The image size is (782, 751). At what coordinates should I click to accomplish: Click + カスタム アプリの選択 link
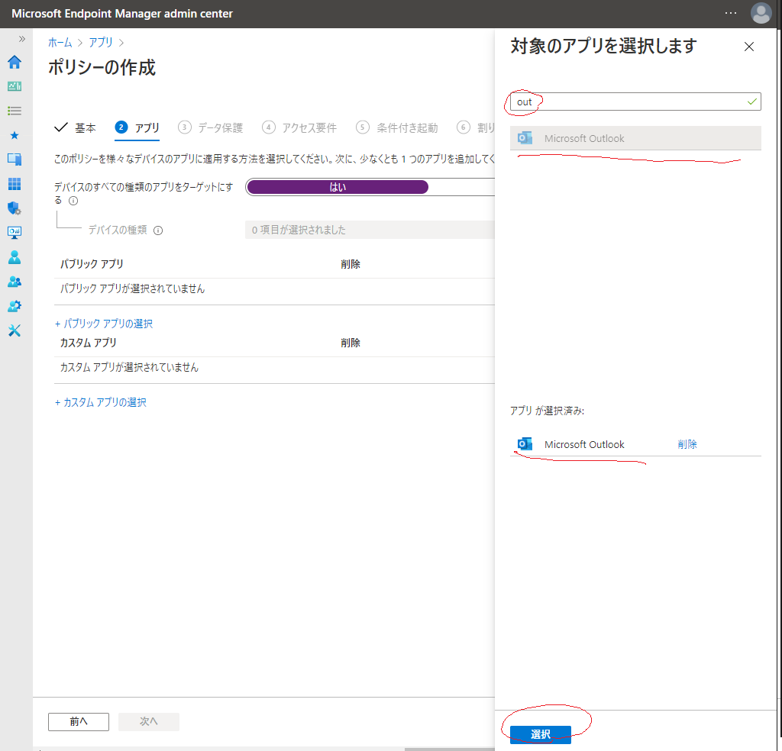click(101, 402)
